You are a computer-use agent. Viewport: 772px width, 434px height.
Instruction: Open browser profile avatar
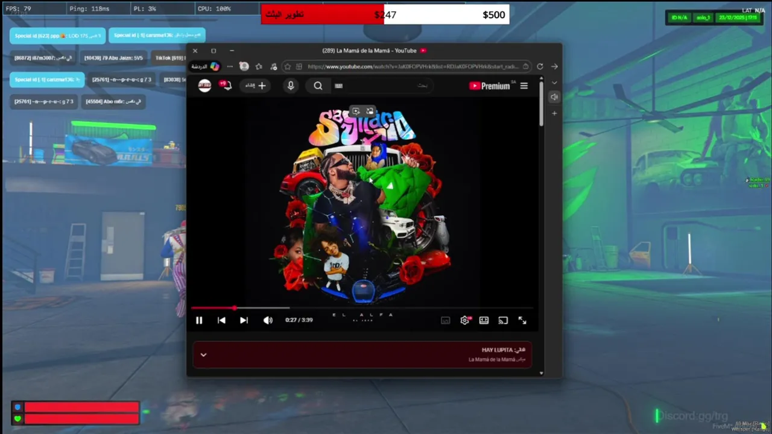[x=244, y=66]
